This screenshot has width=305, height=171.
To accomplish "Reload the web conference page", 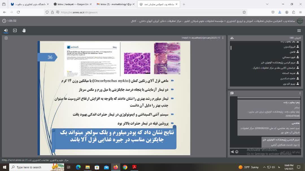I will (x=18, y=12).
